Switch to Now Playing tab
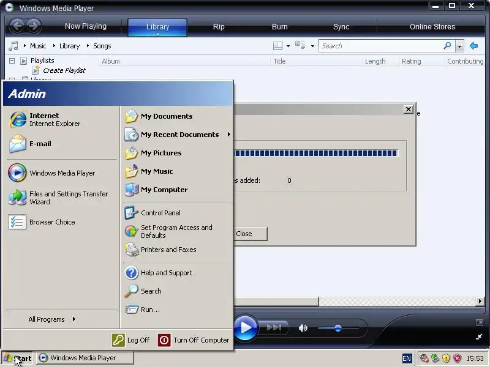Image resolution: width=490 pixels, height=367 pixels. [86, 26]
